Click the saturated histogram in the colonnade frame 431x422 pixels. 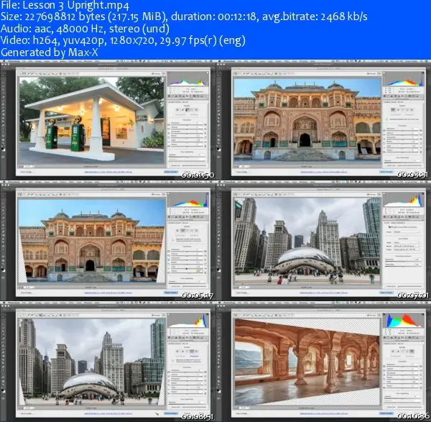(403, 321)
